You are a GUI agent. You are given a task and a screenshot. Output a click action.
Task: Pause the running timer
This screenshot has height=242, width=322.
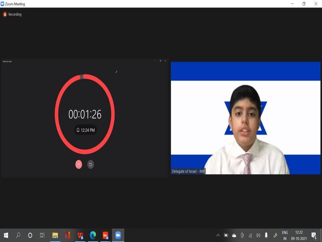click(x=79, y=165)
